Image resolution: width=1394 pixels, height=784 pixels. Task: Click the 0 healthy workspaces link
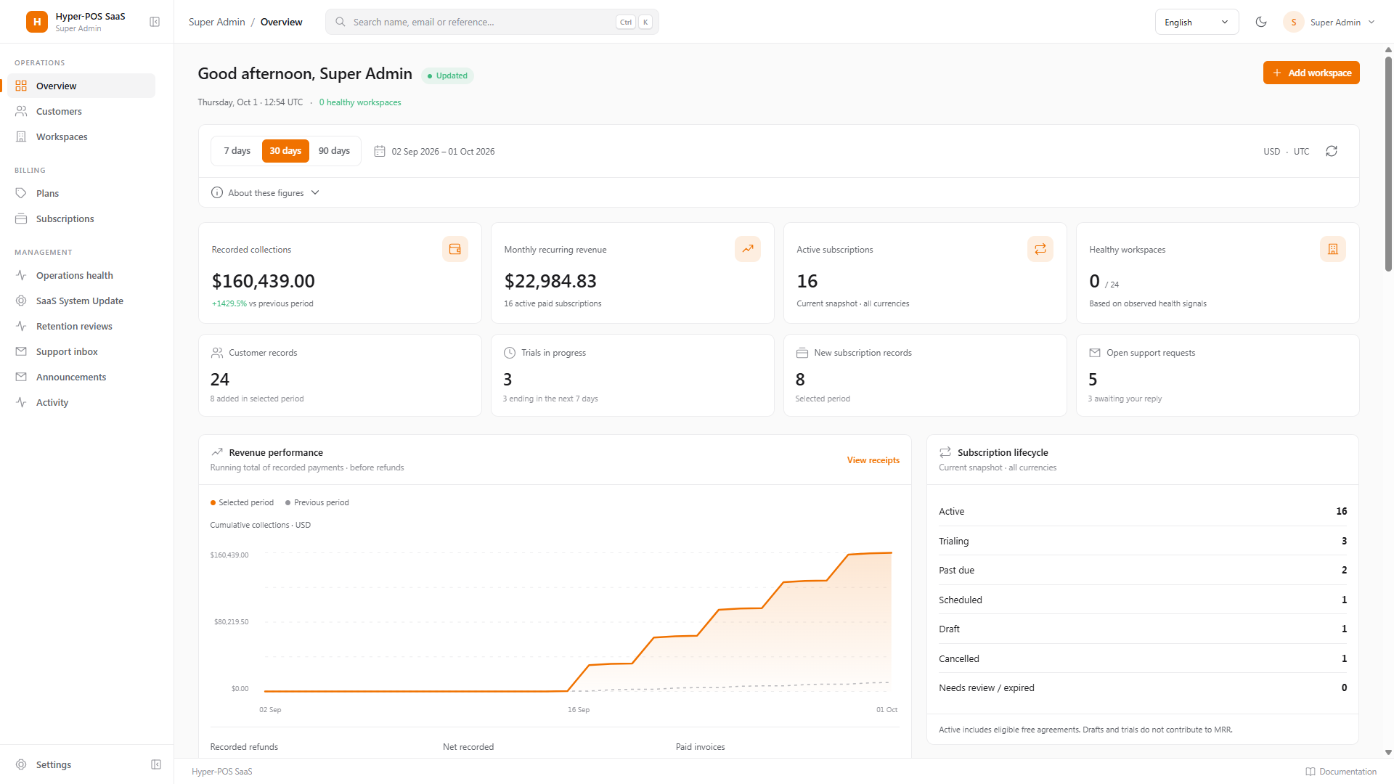click(360, 102)
